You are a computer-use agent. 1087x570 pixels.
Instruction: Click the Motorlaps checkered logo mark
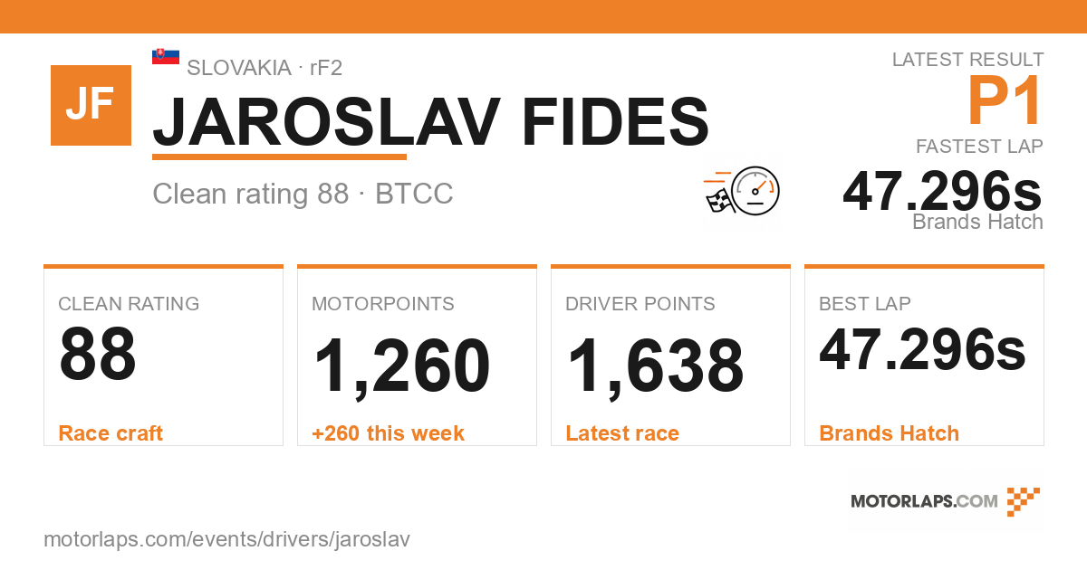(x=1024, y=501)
